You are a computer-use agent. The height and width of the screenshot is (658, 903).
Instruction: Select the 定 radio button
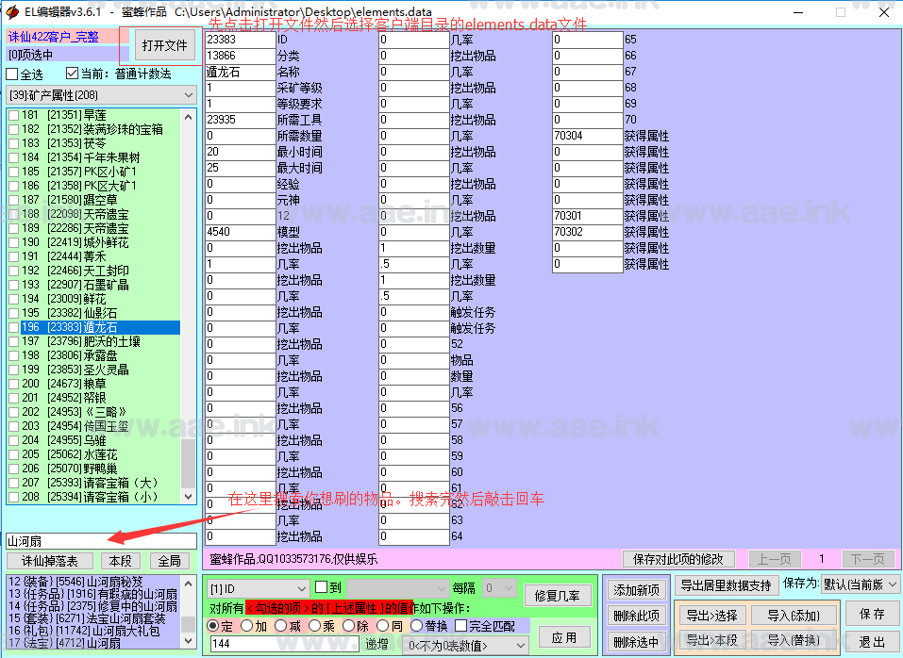213,626
